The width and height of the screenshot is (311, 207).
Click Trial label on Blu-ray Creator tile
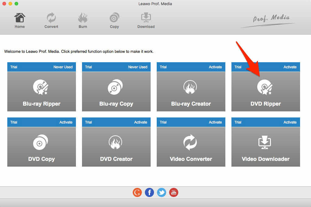(163, 67)
